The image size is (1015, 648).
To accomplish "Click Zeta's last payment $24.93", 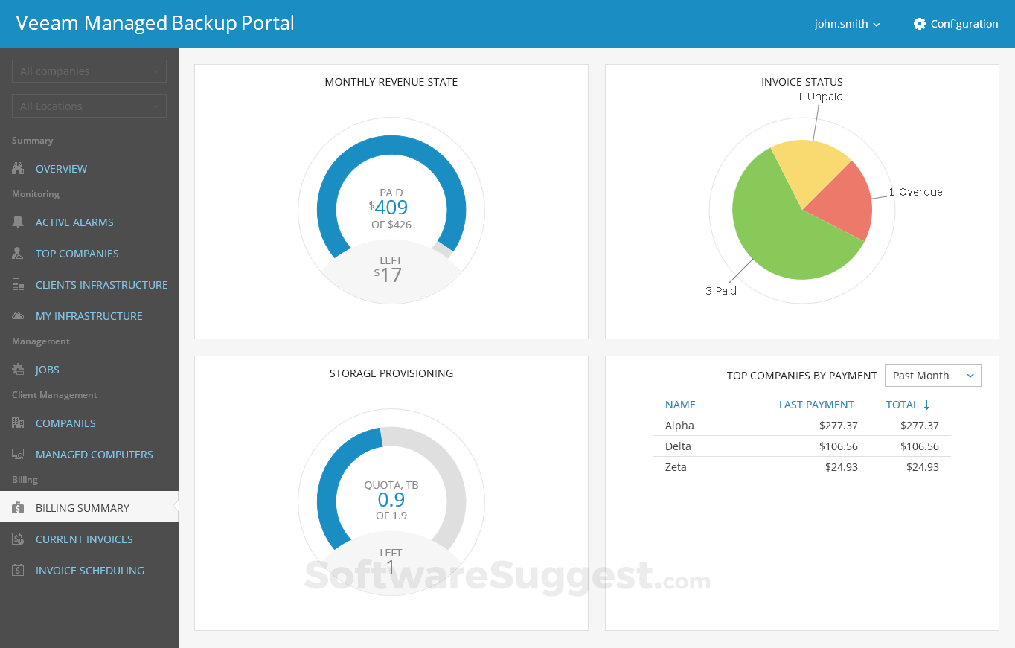I will (x=842, y=467).
